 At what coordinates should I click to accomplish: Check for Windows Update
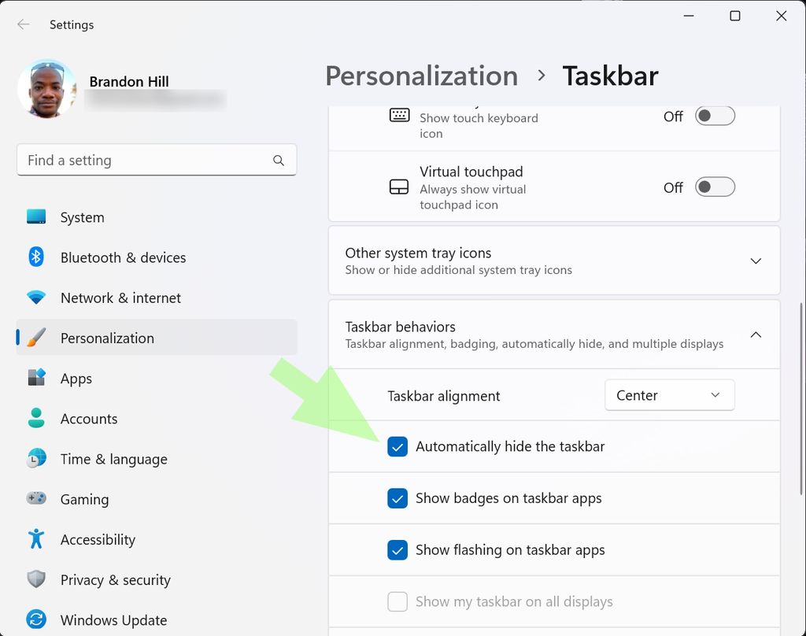[113, 620]
